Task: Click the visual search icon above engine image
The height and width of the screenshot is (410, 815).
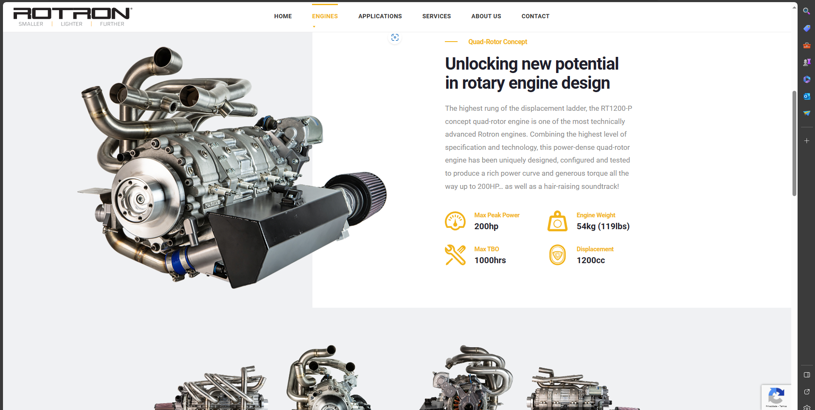Action: click(395, 38)
